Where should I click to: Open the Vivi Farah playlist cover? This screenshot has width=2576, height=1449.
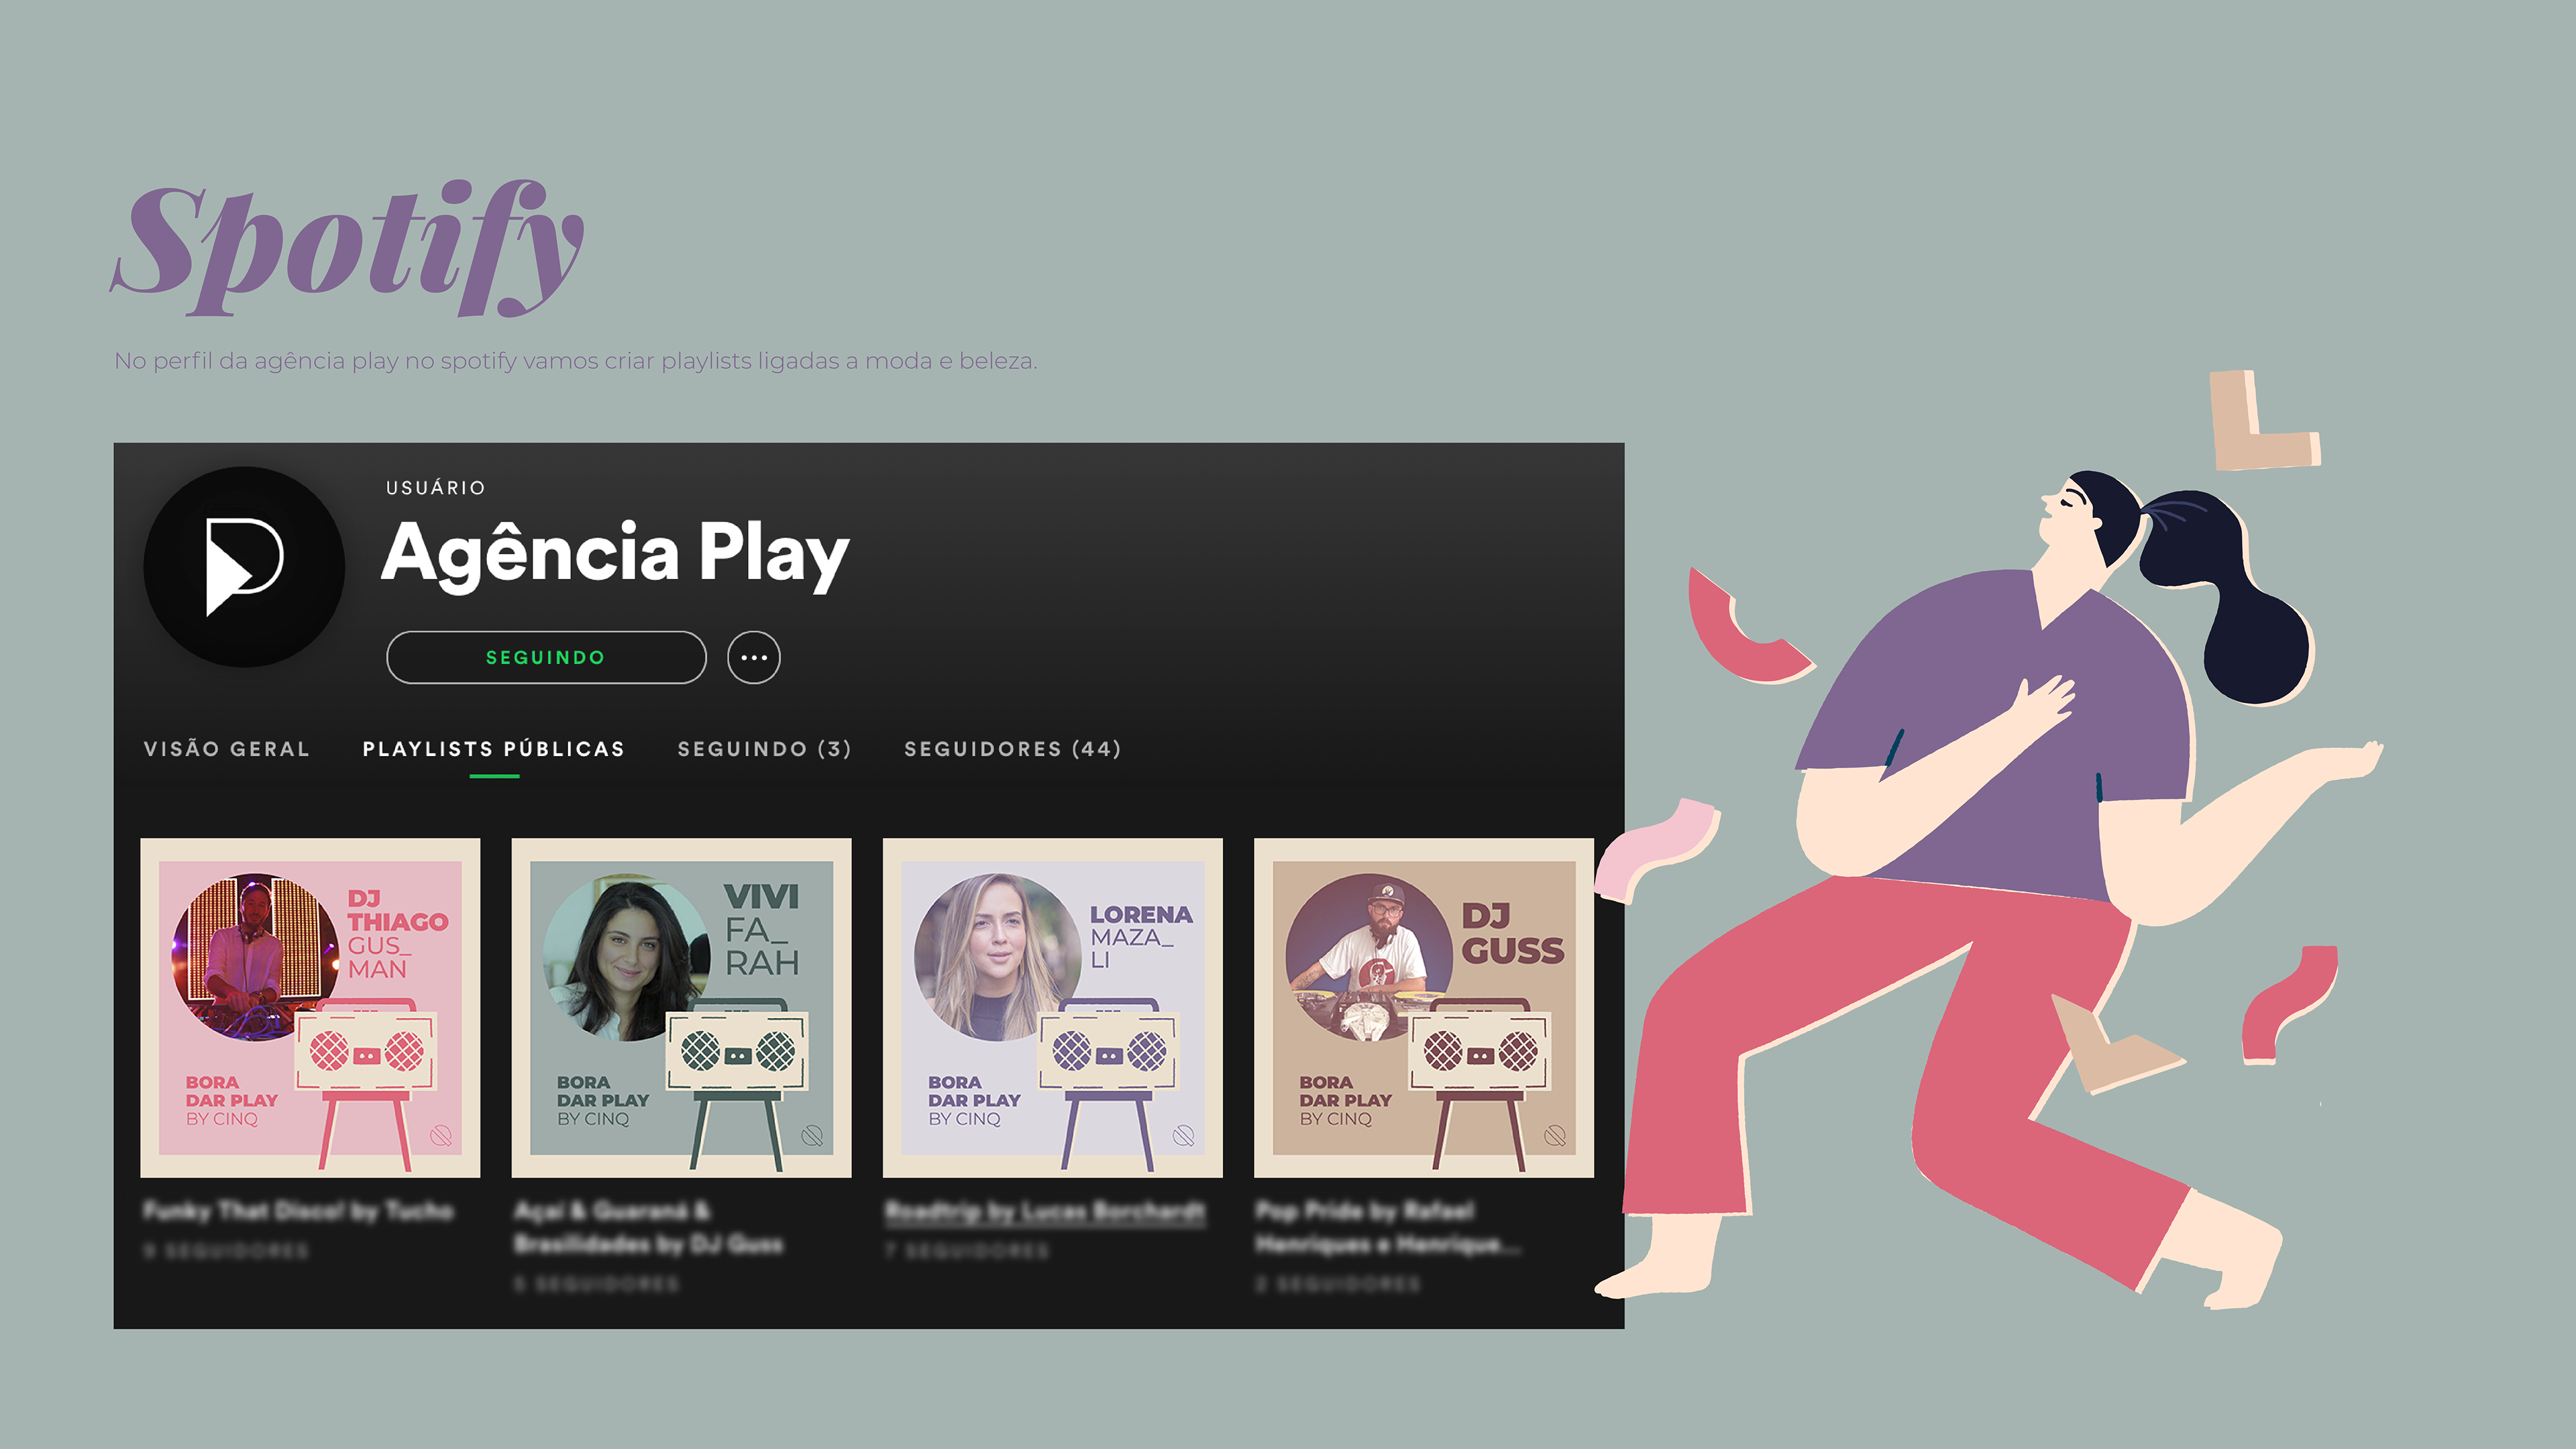pos(681,1008)
